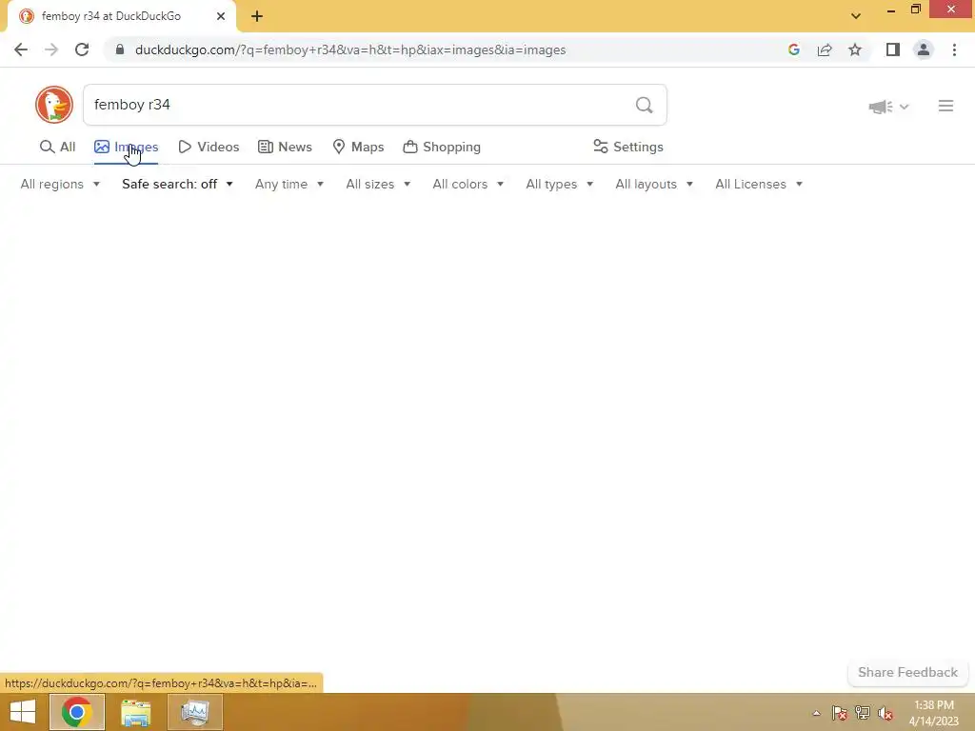Switch to the Videos tab
Image resolution: width=975 pixels, height=731 pixels.
(x=209, y=148)
